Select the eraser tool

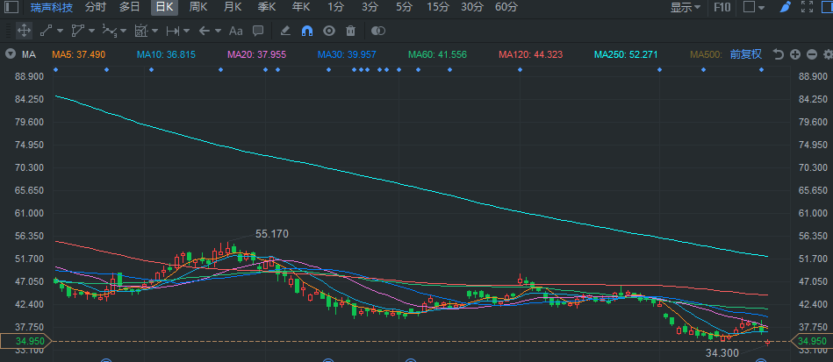(x=285, y=31)
